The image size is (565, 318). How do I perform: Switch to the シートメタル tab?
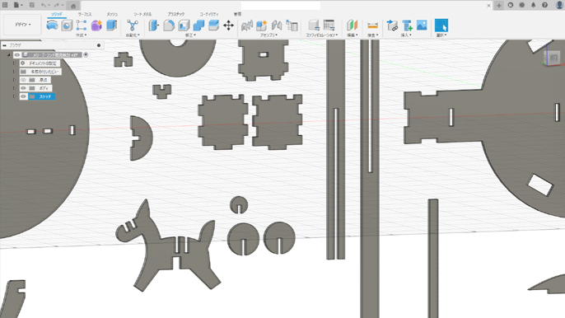point(142,14)
